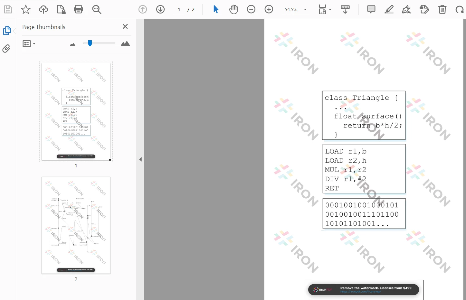This screenshot has height=300, width=466.
Task: Click the scrolling mode keyboard icon
Action: tap(345, 9)
